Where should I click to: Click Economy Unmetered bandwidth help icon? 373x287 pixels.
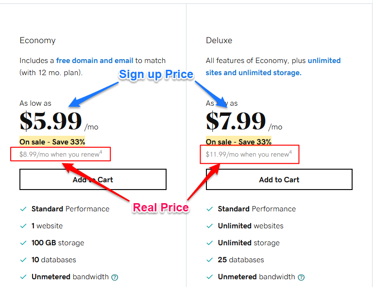115,277
